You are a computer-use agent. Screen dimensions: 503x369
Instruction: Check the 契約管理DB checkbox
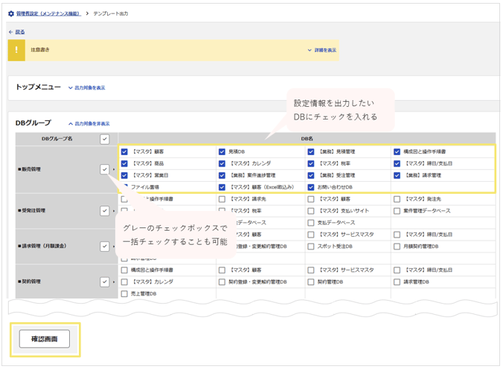[x=311, y=282]
